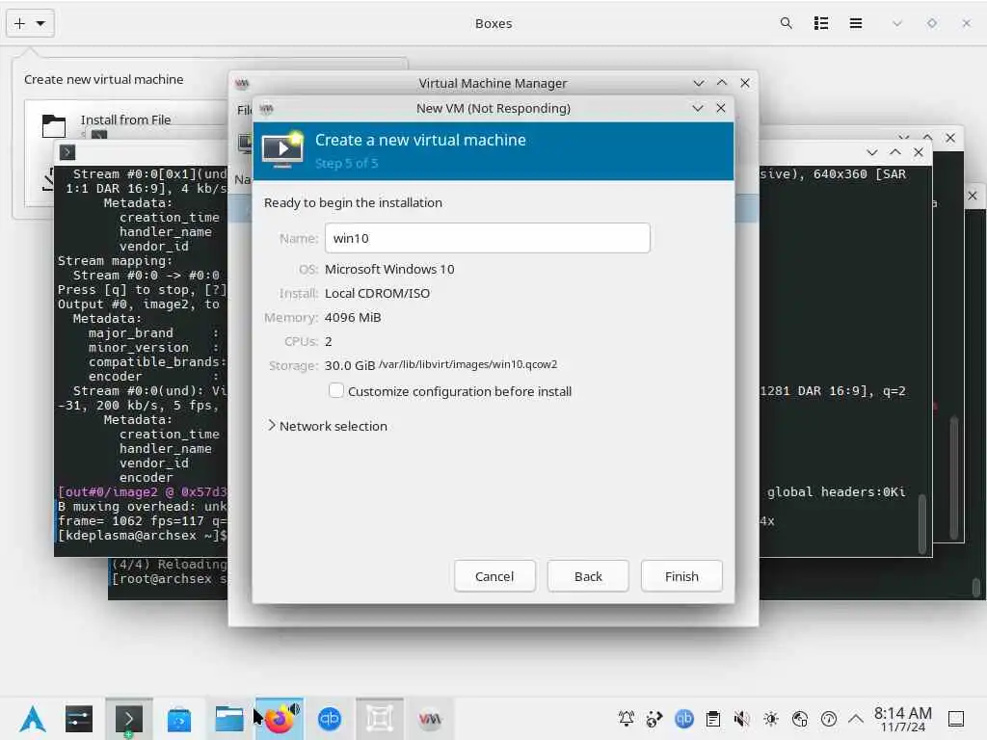This screenshot has width=987, height=740.
Task: Switch to Boxes app in taskbar
Action: click(380, 719)
